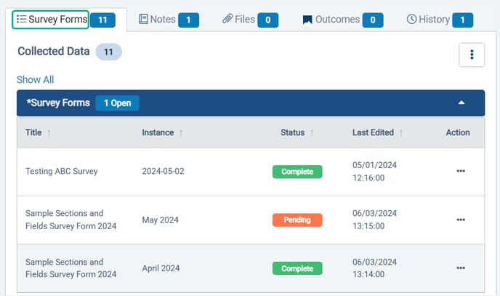
Task: Sort by Last Edited column arrow
Action: (401, 133)
